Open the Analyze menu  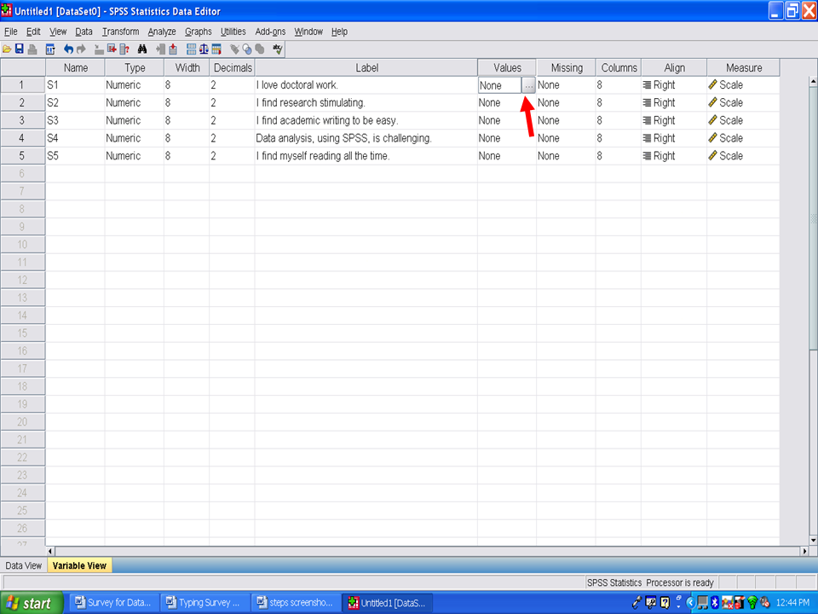click(x=162, y=32)
